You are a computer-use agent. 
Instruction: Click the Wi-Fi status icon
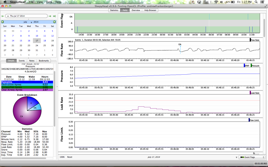click(x=216, y=2)
